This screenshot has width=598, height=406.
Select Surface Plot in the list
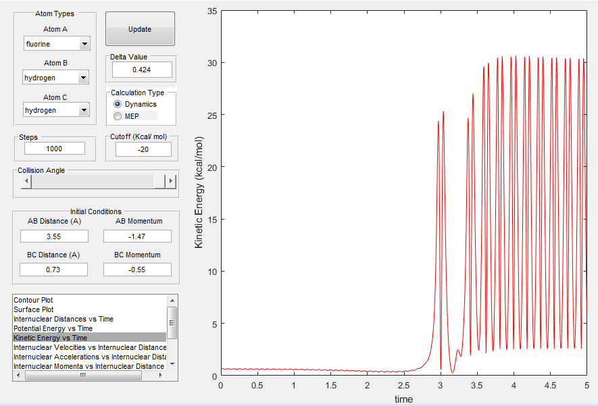click(x=90, y=309)
